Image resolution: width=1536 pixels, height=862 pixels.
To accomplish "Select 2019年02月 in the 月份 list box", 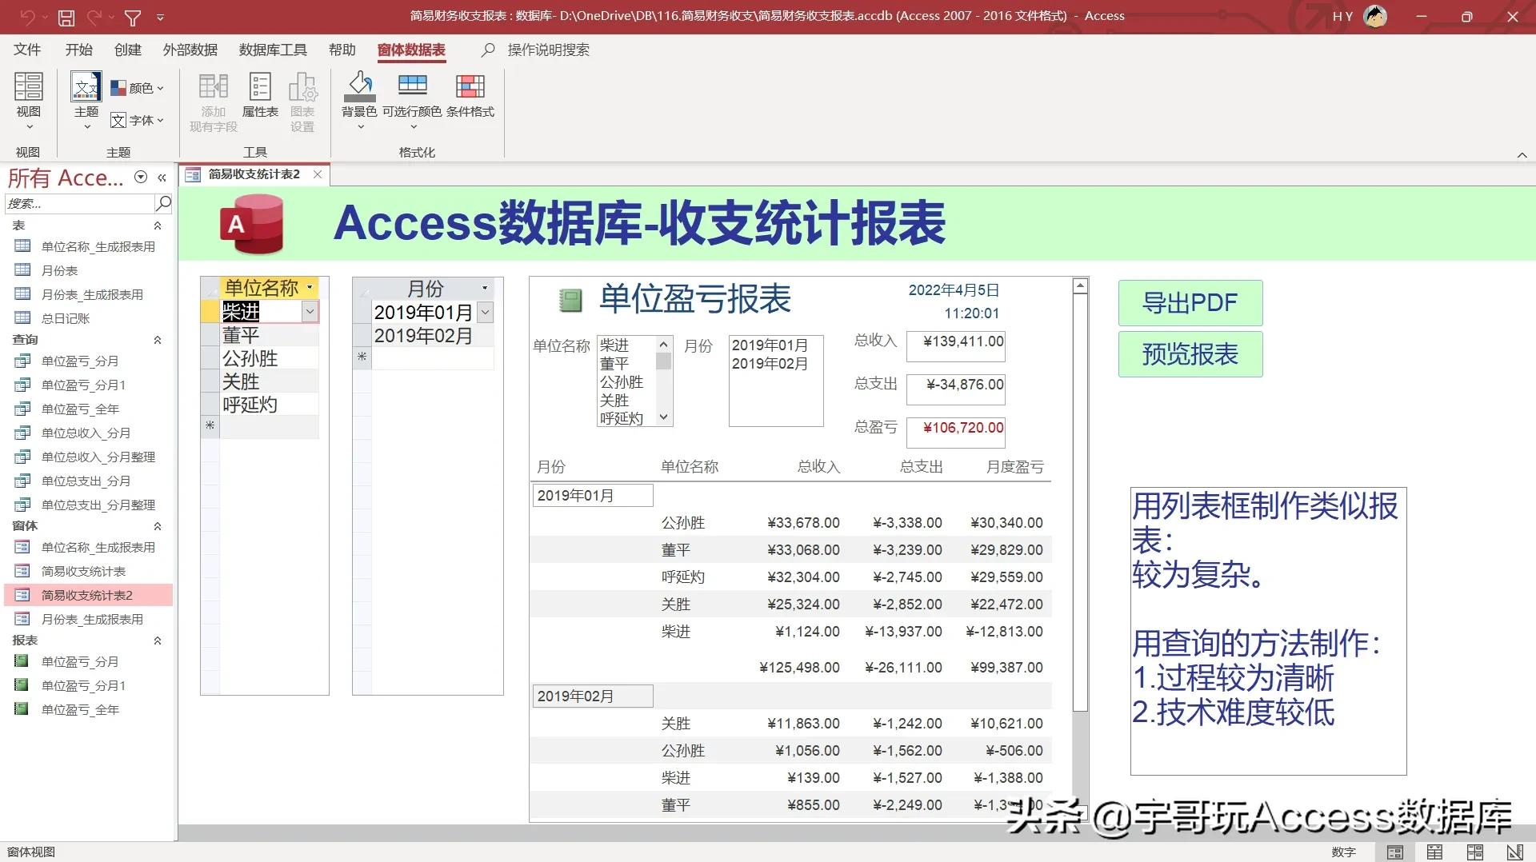I will (x=770, y=364).
